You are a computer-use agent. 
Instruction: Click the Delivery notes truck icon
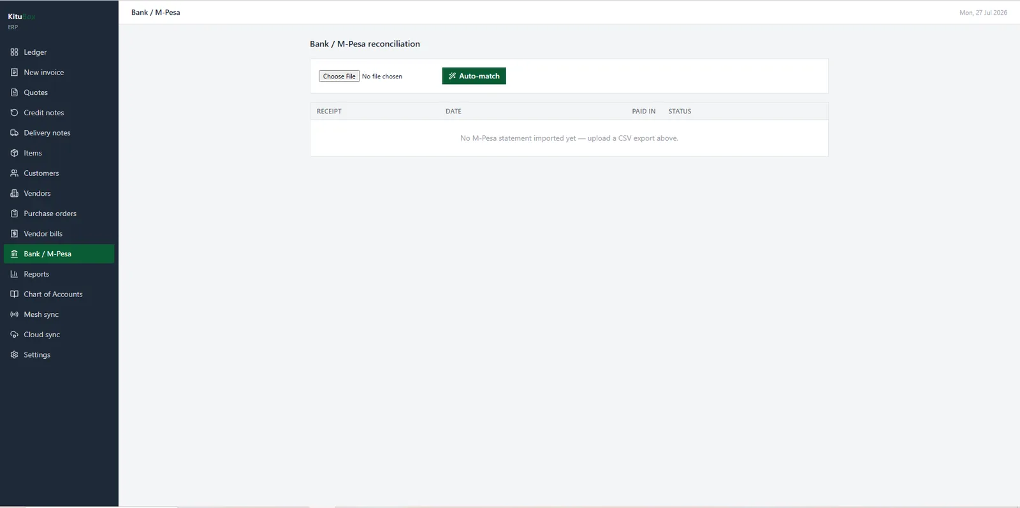click(14, 133)
